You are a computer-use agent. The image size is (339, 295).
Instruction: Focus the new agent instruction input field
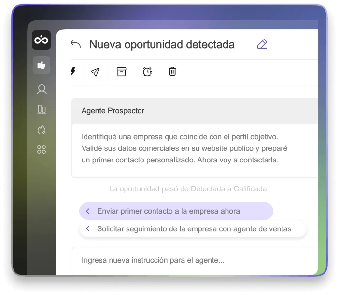click(195, 261)
